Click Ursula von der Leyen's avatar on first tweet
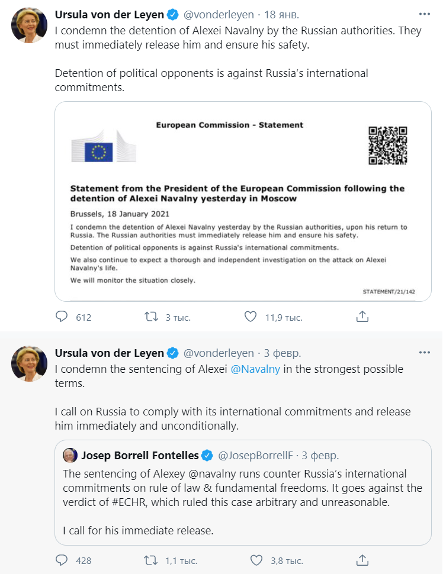Screen dimensions: 443x574 [x=30, y=25]
